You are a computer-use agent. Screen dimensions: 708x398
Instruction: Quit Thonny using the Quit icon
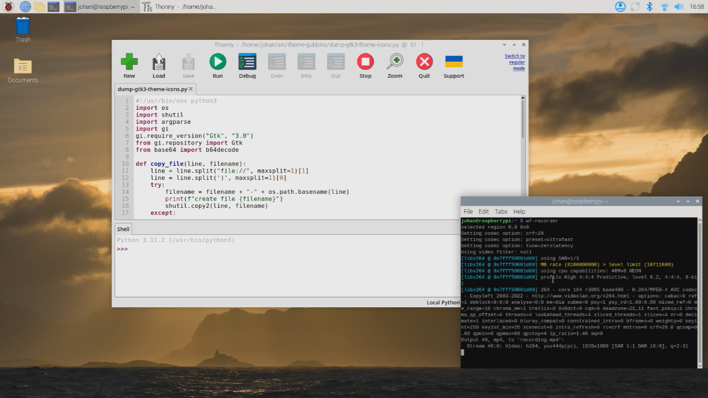[424, 62]
